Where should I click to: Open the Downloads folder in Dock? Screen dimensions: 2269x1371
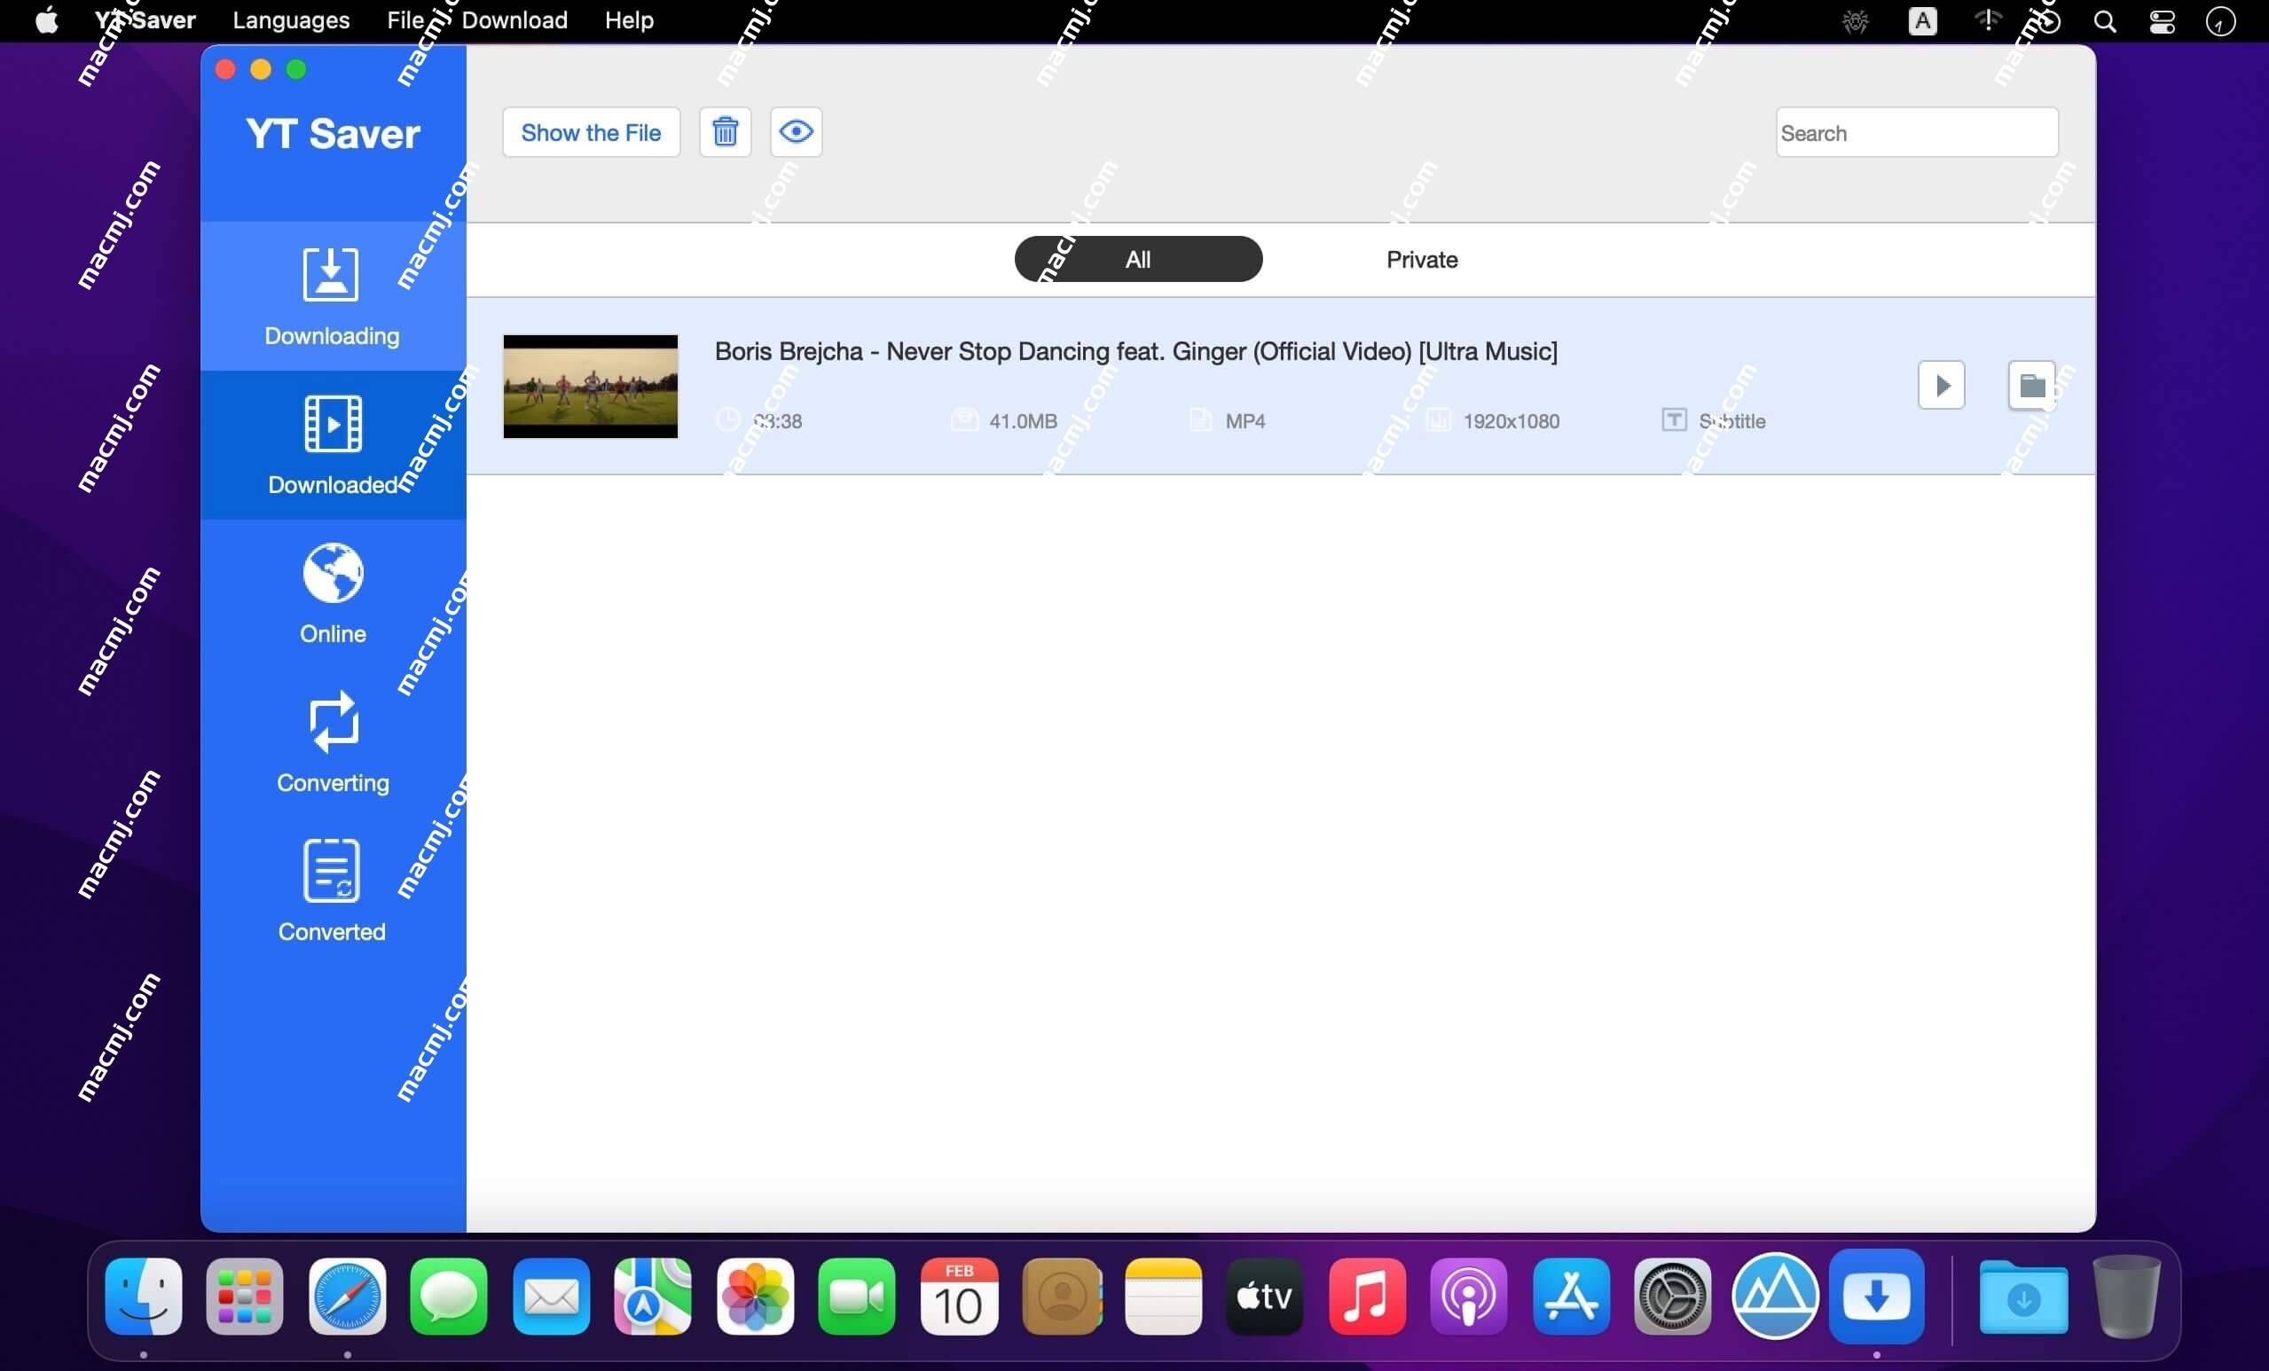(2023, 1296)
